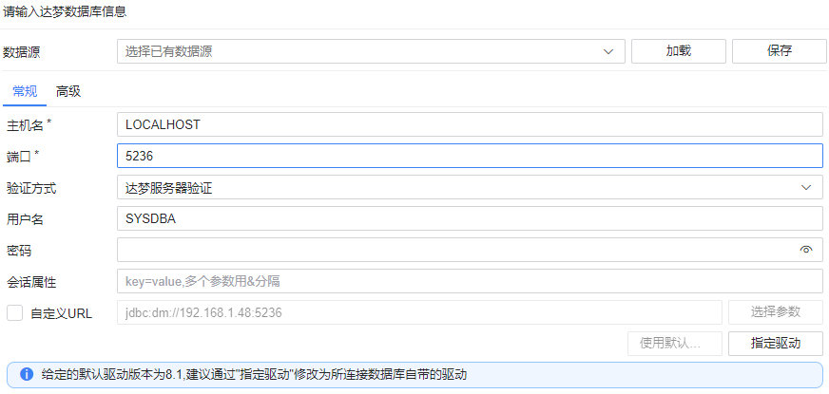Switch to the 高级 tab

68,91
